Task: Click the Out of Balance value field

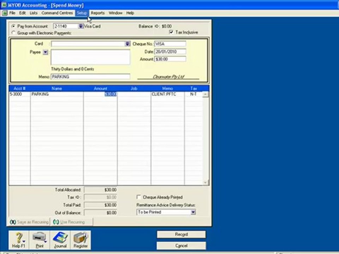Action: 101,213
